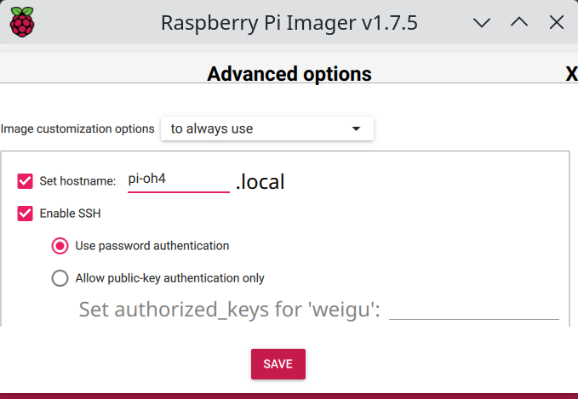Click the 'Use password authentication' label
Image resolution: width=578 pixels, height=399 pixels.
tap(152, 246)
